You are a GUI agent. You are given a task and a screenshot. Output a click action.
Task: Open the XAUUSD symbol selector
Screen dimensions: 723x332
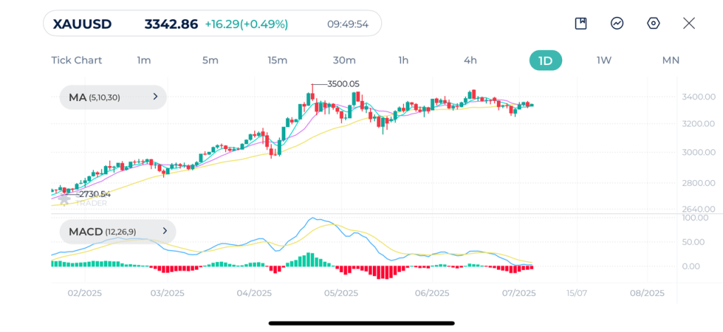click(83, 24)
